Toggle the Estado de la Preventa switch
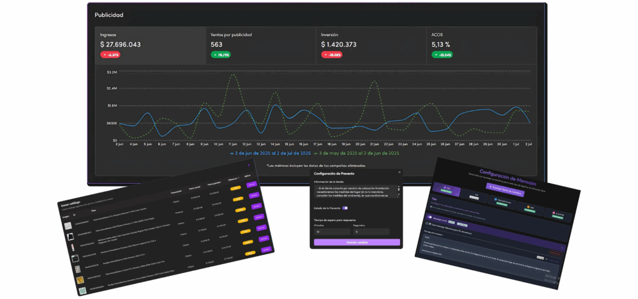The image size is (638, 299). pos(345,208)
